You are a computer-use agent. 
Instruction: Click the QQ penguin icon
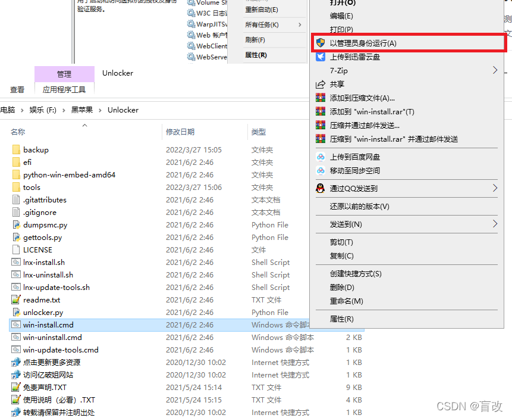321,188
